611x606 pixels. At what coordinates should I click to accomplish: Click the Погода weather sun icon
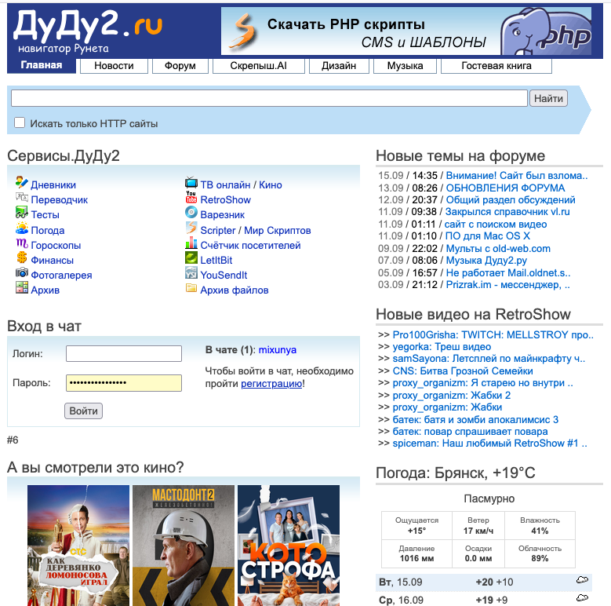click(22, 228)
